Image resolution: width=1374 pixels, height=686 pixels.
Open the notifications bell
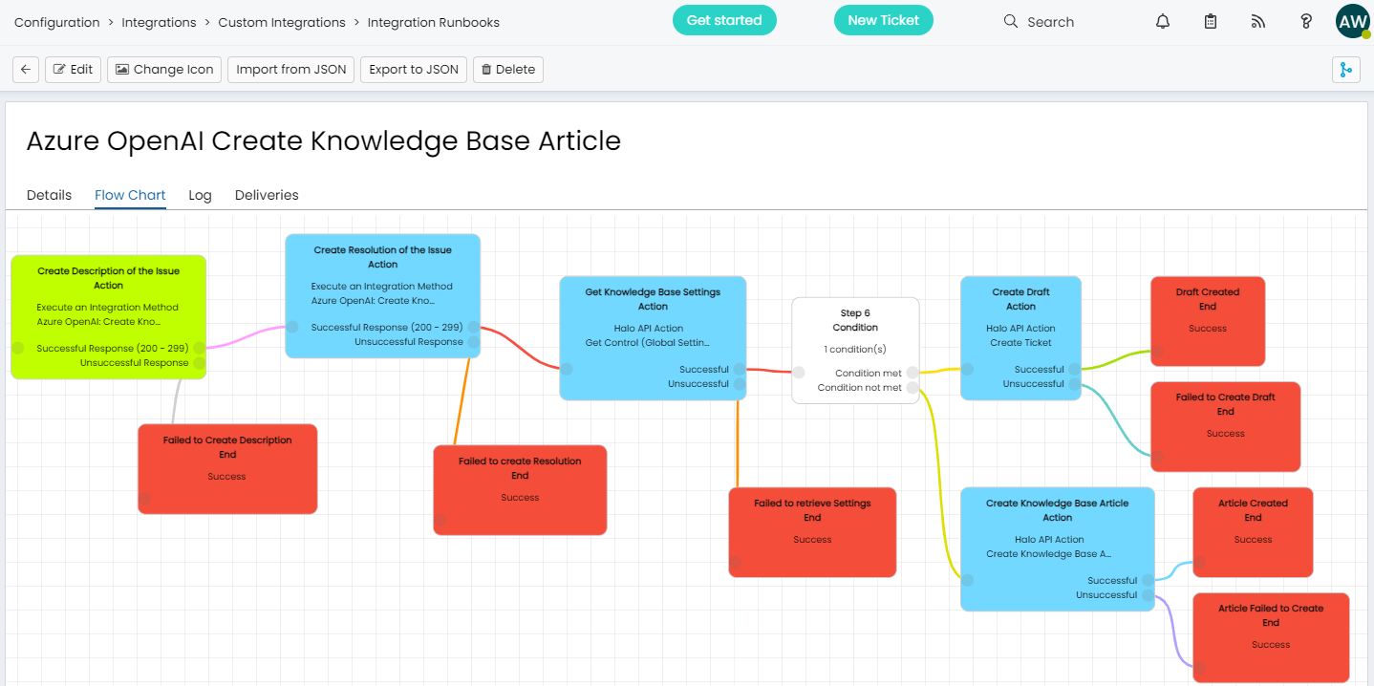tap(1163, 21)
